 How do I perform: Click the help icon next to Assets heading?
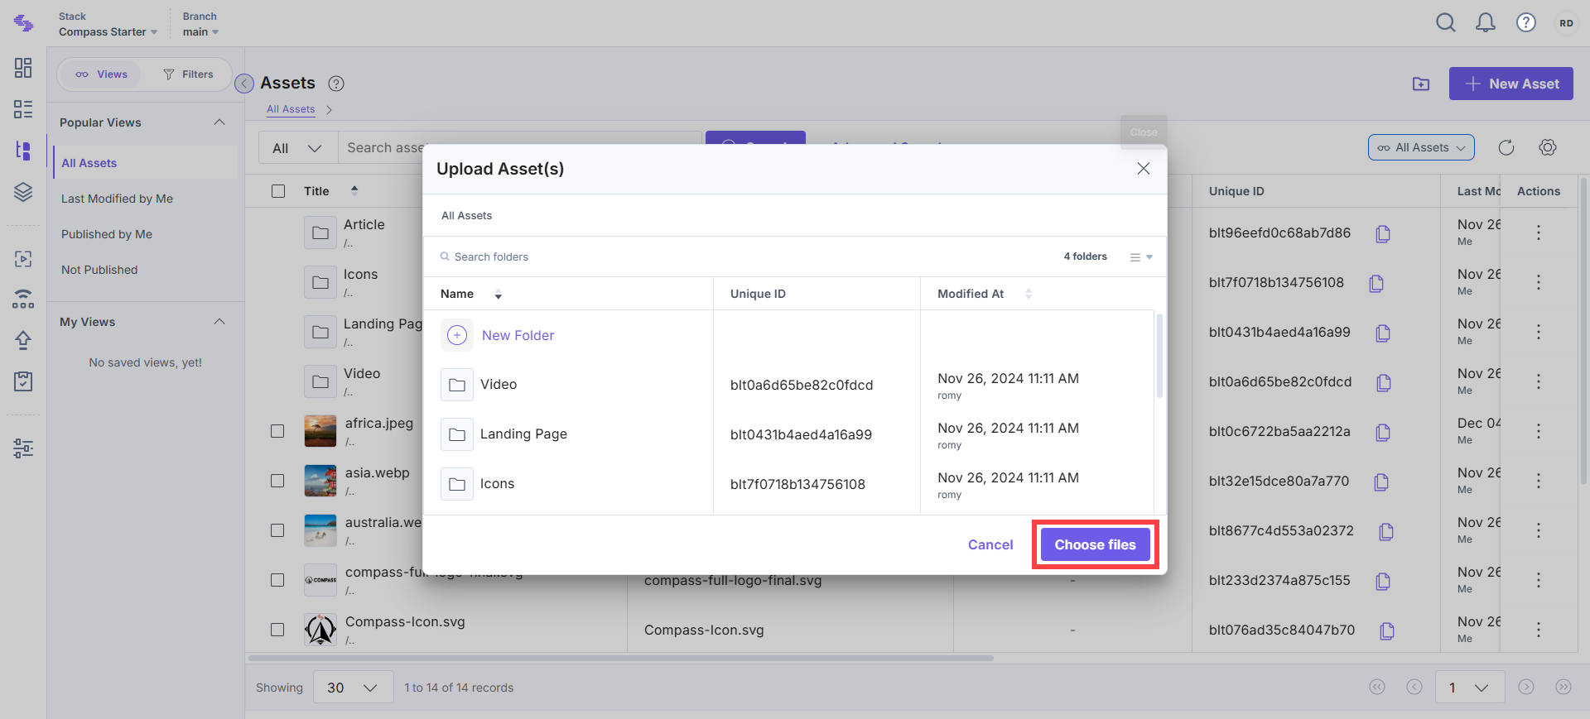point(336,84)
